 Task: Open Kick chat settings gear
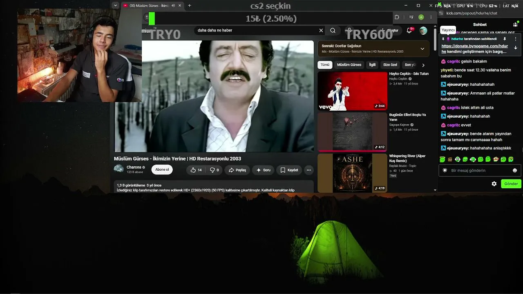click(494, 184)
